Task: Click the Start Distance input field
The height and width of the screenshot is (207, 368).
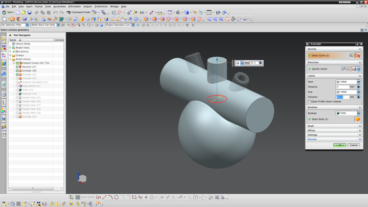Action: pyautogui.click(x=343, y=87)
